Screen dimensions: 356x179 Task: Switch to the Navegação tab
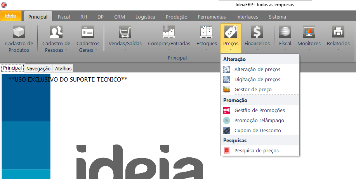pos(38,68)
